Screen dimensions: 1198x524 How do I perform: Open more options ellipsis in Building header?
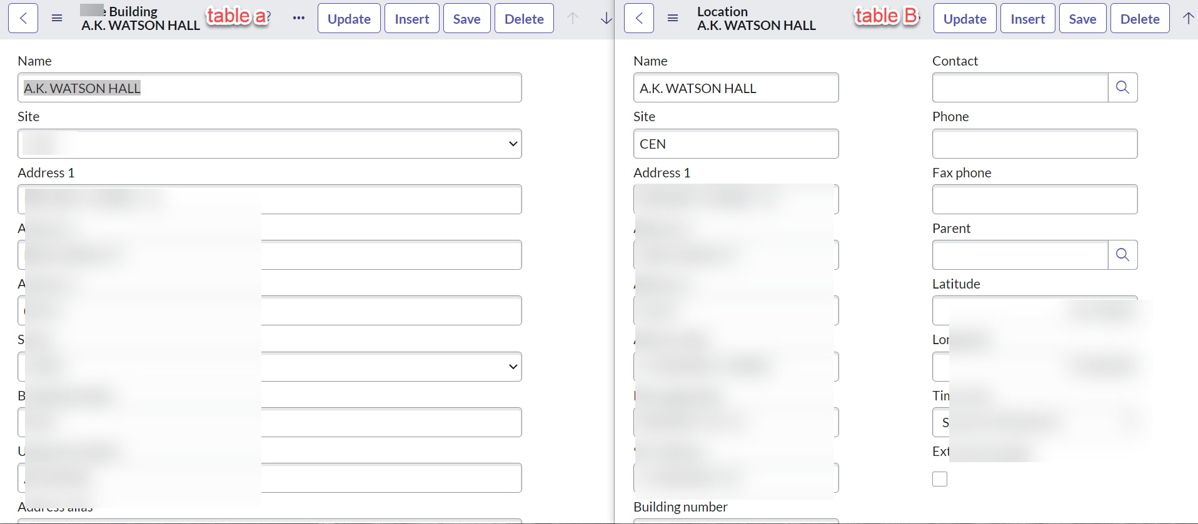pos(299,19)
